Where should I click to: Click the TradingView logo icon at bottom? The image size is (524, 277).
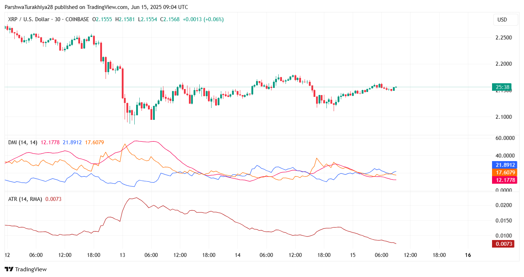click(x=9, y=269)
